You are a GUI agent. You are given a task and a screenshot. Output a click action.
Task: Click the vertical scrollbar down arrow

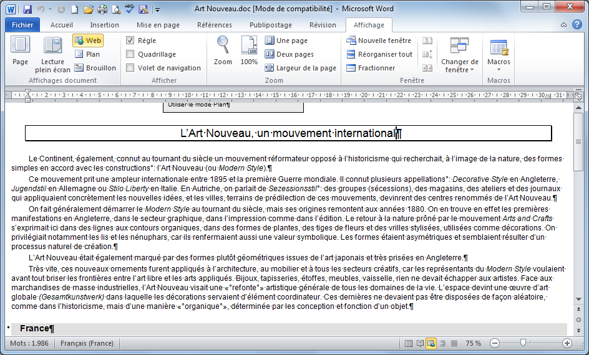click(578, 299)
